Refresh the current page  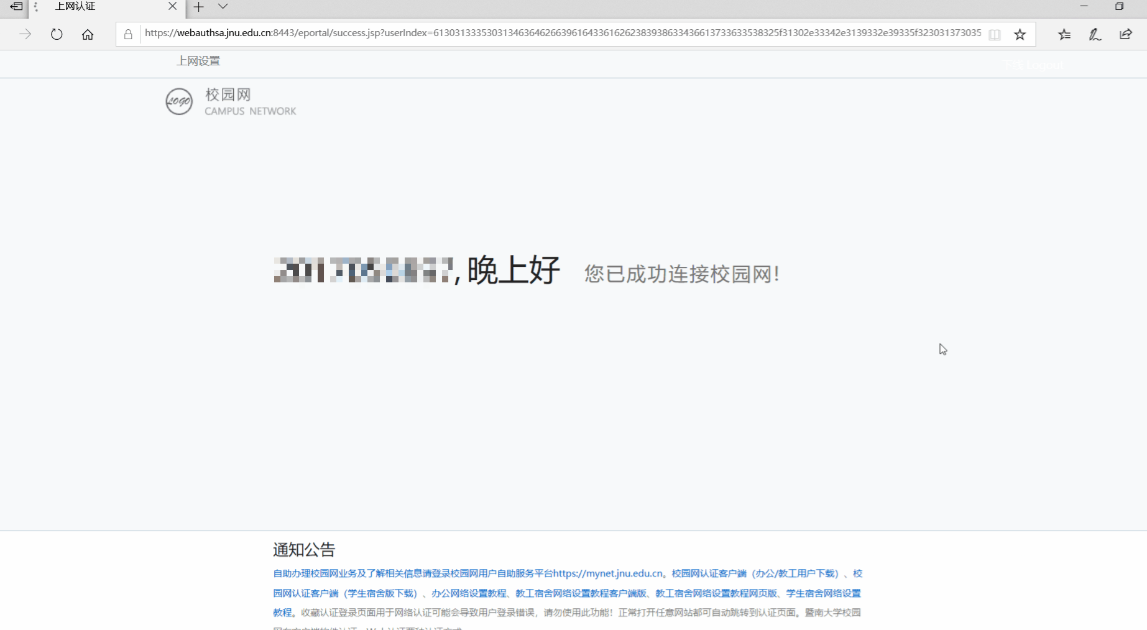57,34
